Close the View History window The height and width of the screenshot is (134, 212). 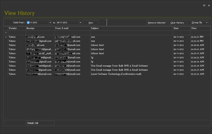(x=208, y=5)
